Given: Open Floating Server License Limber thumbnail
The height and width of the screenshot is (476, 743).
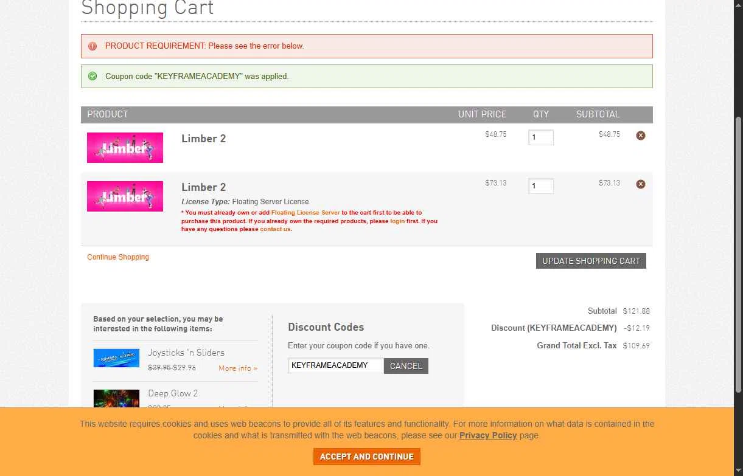Looking at the screenshot, I should click(125, 196).
